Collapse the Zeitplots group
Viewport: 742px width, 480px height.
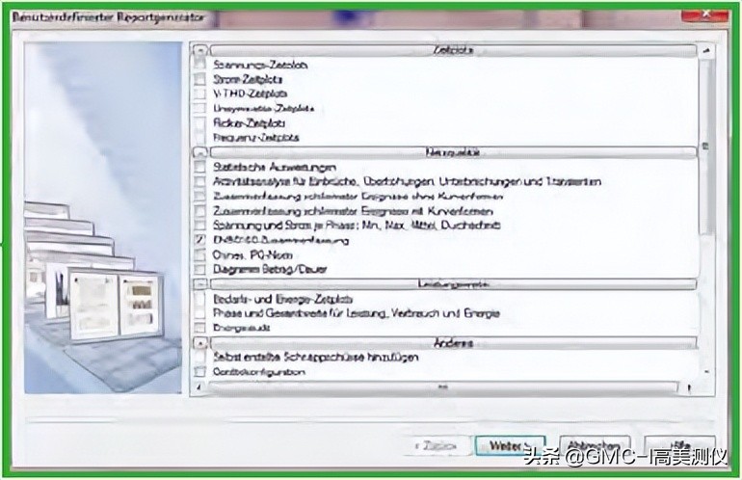(x=200, y=50)
